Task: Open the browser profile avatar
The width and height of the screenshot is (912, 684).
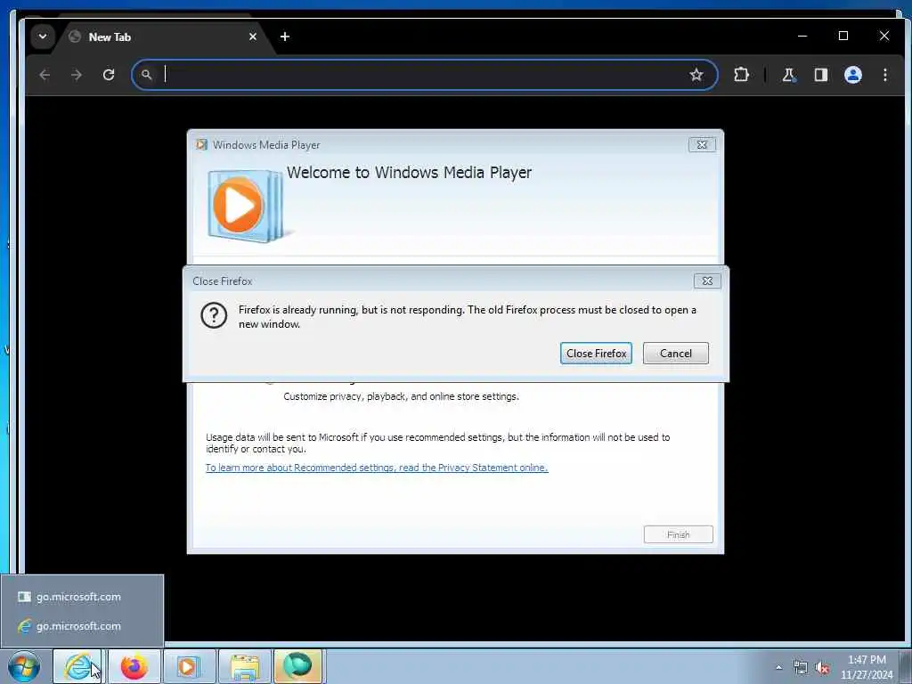Action: coord(852,75)
